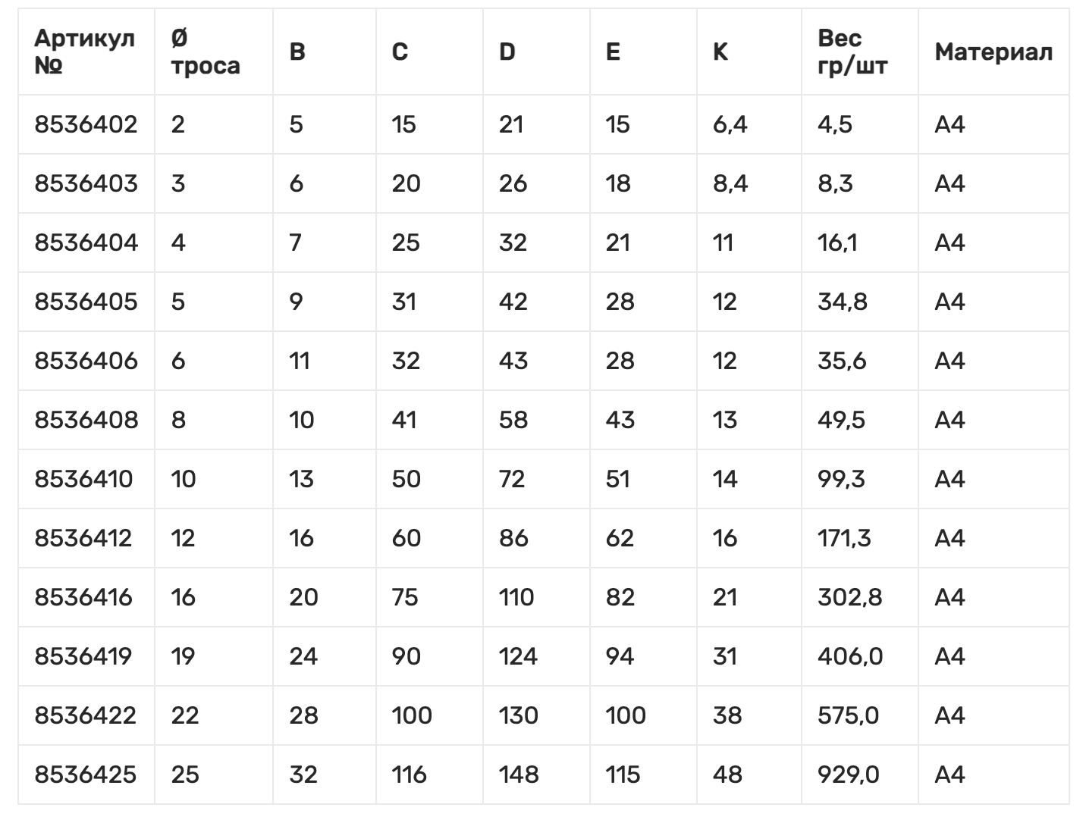Viewport: 1086px width, 823px height.
Task: Select weight value 171,3
Action: [x=844, y=538]
